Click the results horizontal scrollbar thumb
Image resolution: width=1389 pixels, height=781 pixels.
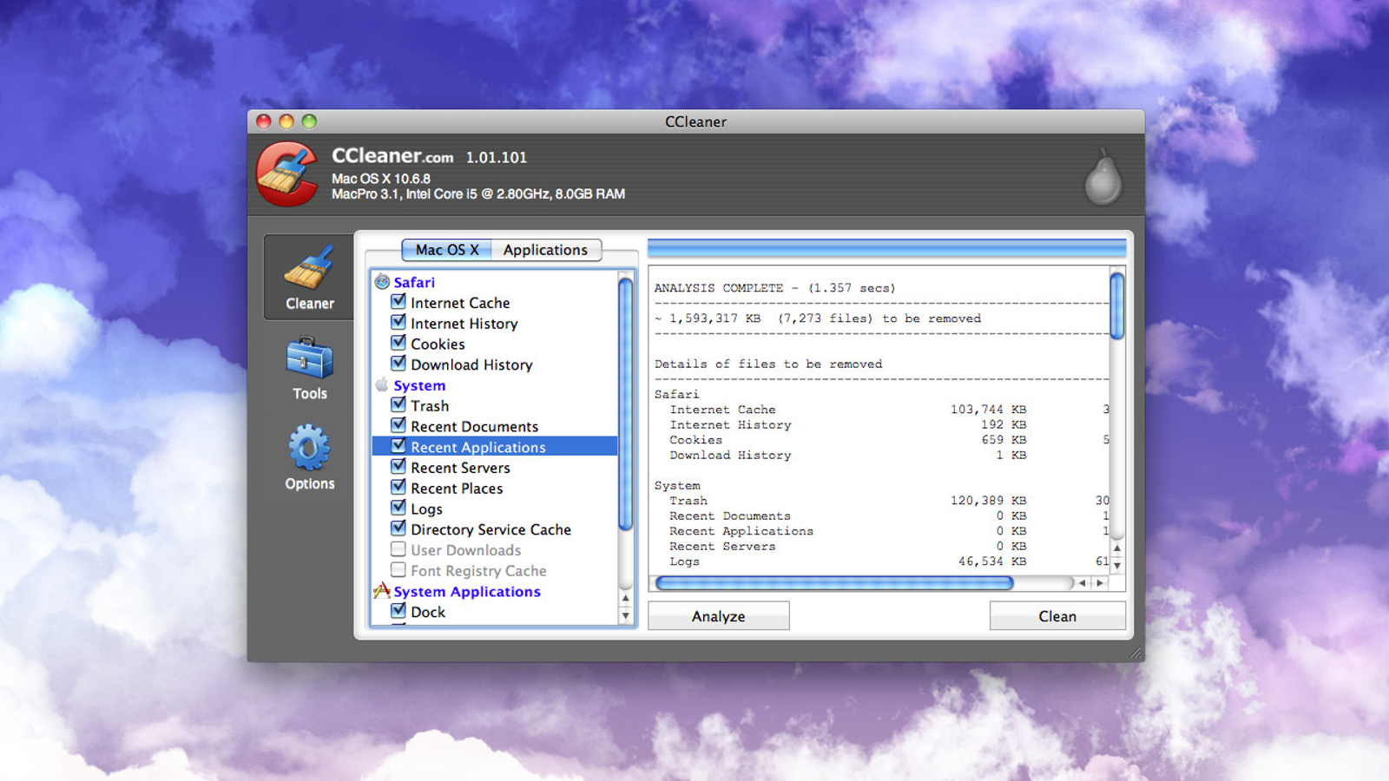pos(834,583)
